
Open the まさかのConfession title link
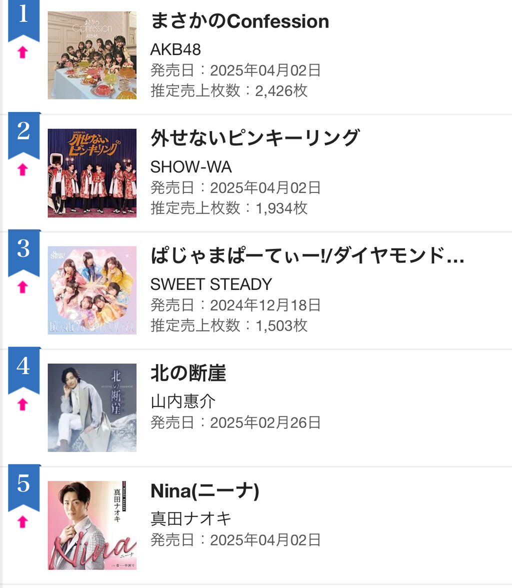point(239,21)
